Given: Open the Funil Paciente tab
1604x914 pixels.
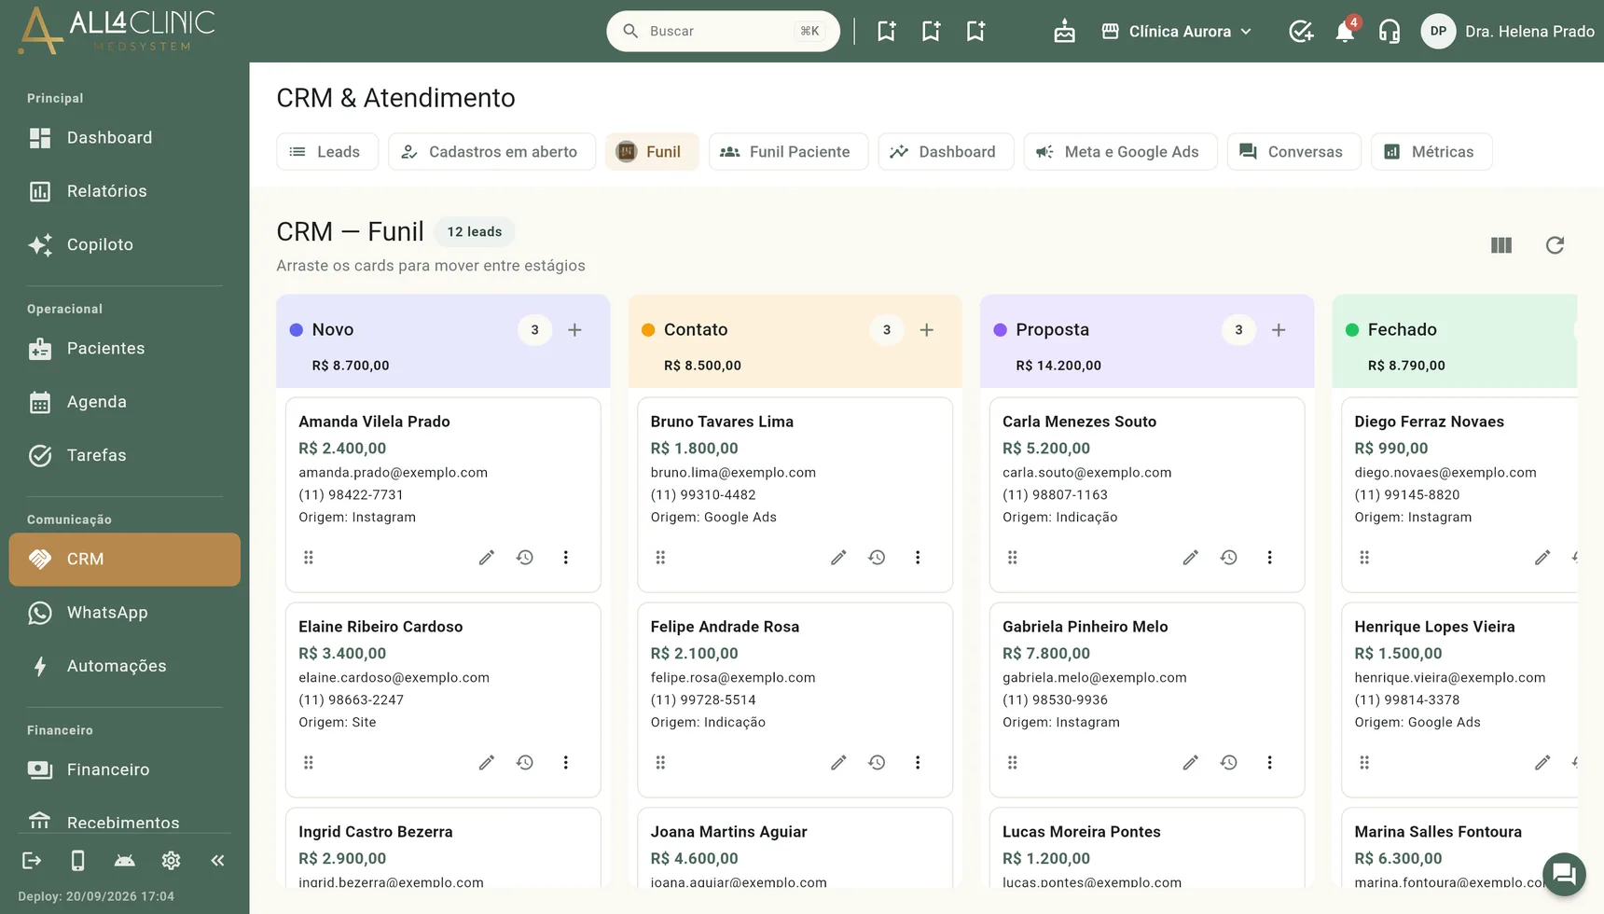Looking at the screenshot, I should (x=788, y=152).
